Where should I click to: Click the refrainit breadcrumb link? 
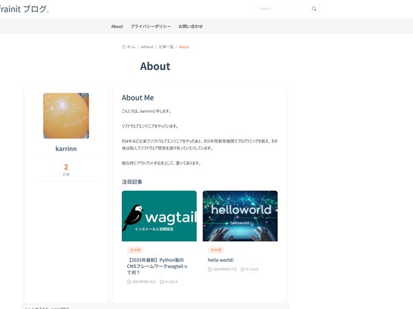[x=147, y=47]
